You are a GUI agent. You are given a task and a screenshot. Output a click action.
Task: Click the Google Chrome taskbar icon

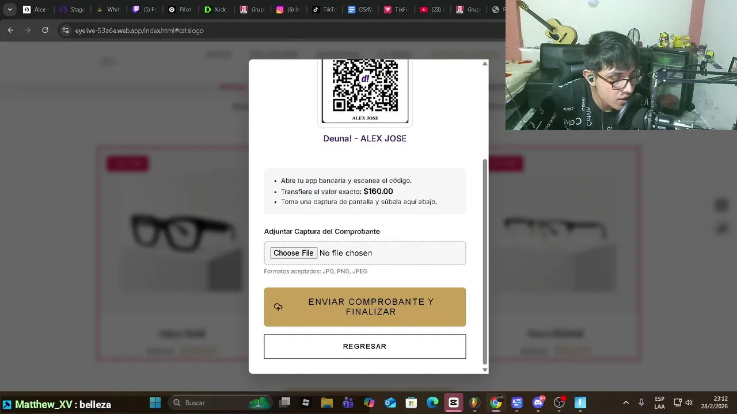[x=496, y=402]
